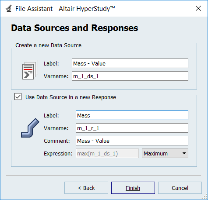Viewport: 208px width, 200px height.
Task: Click the Data Source Label field 'Mass - Value'
Action: [x=130, y=63]
